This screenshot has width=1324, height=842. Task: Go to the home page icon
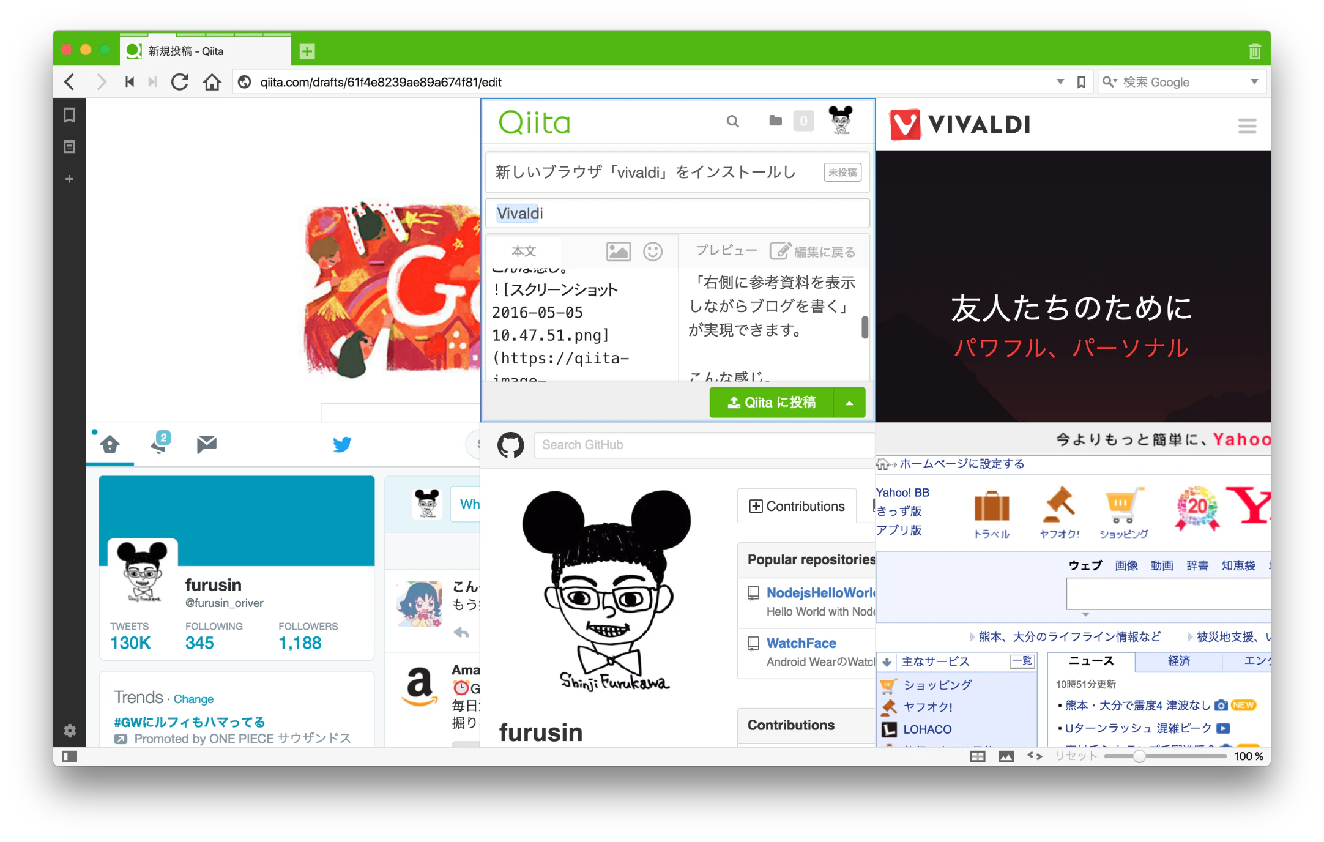pos(212,82)
